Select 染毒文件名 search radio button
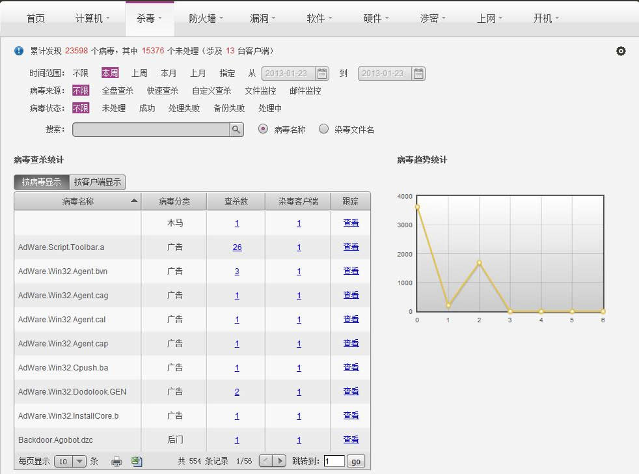The height and width of the screenshot is (474, 639). [x=323, y=129]
